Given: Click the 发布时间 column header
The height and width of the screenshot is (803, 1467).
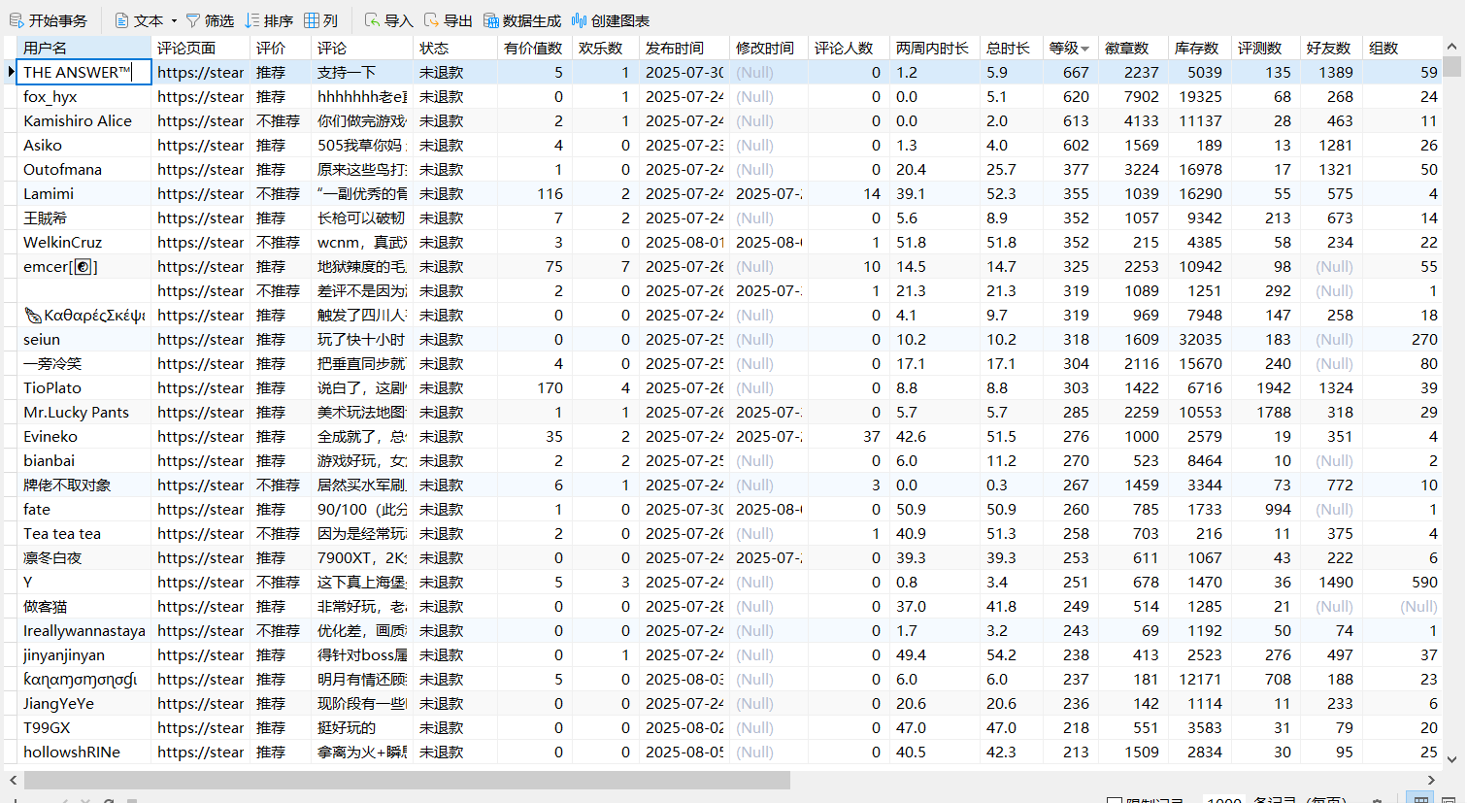Looking at the screenshot, I should [x=683, y=48].
